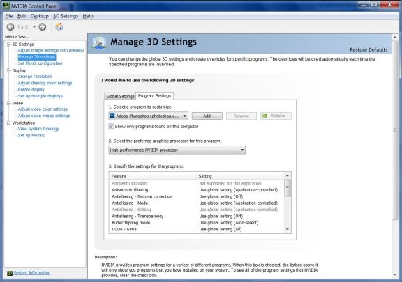Switch to the Global Settings tab
Image resolution: width=402 pixels, height=282 pixels.
[120, 96]
